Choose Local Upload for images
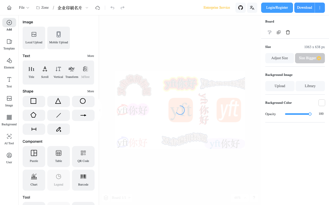 point(34,38)
